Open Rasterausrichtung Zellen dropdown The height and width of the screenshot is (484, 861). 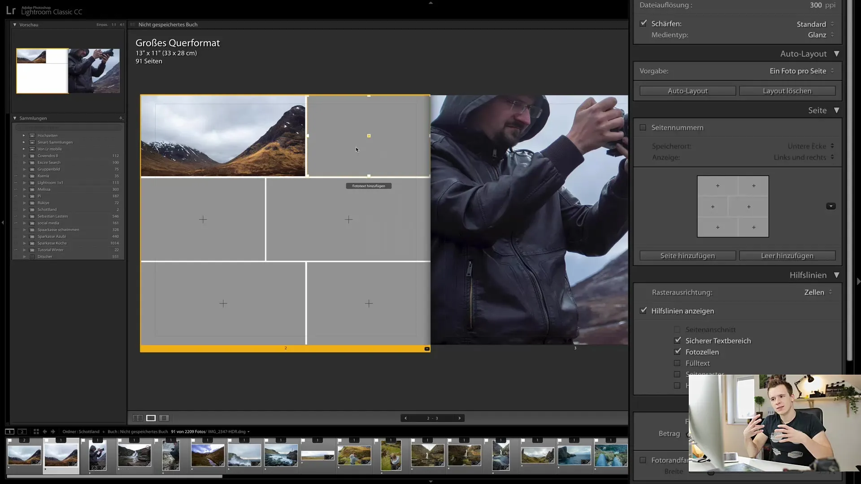tap(818, 292)
